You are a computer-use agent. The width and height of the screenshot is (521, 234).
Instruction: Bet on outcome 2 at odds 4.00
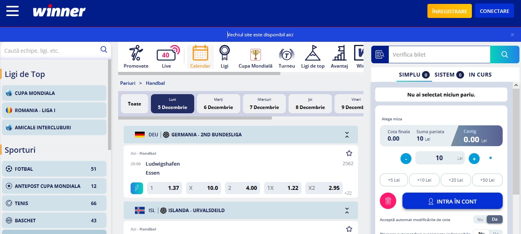coord(243,188)
